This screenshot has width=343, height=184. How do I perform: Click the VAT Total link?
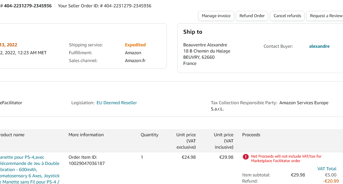click(x=327, y=169)
